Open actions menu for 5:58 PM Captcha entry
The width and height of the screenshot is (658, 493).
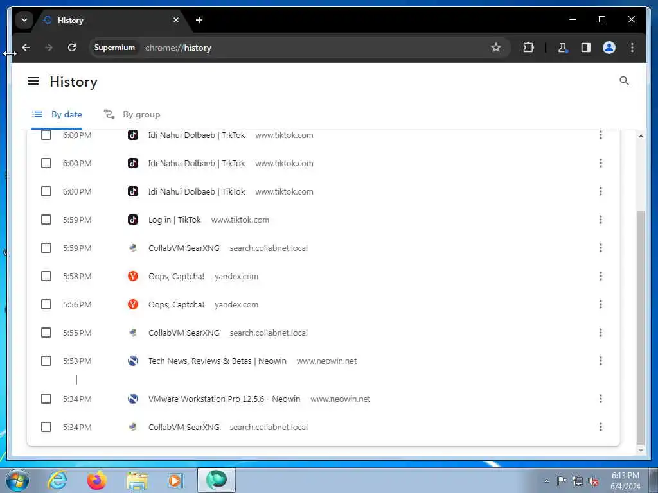pos(601,276)
